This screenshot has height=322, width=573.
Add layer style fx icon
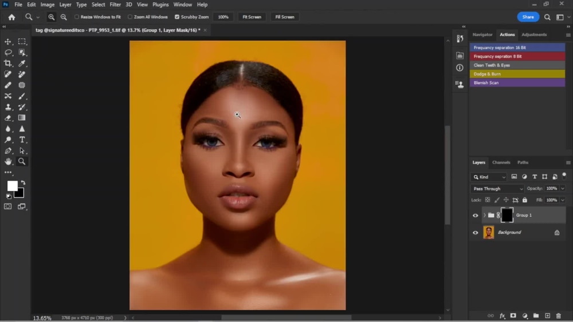click(502, 316)
